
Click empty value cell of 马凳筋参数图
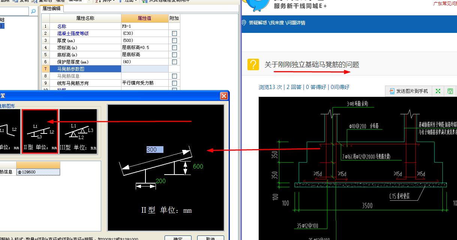[145, 69]
